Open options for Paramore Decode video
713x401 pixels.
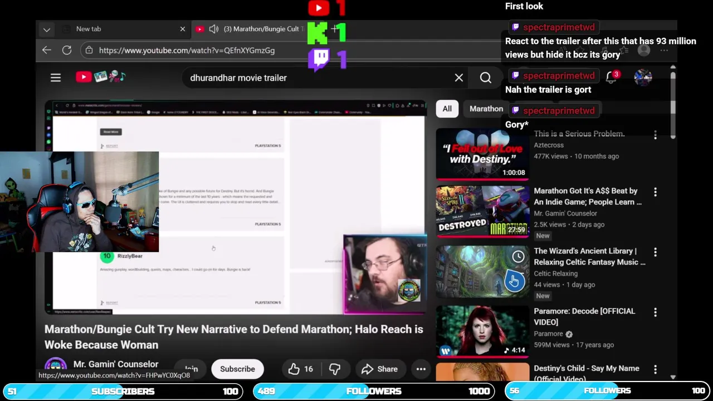(655, 312)
